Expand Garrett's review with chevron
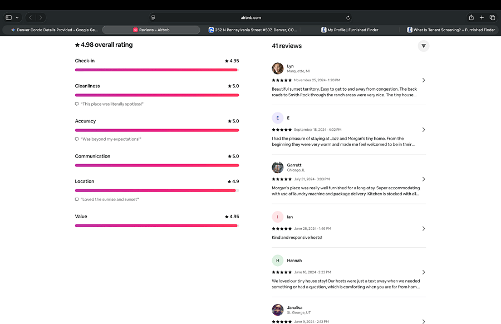 pyautogui.click(x=424, y=179)
